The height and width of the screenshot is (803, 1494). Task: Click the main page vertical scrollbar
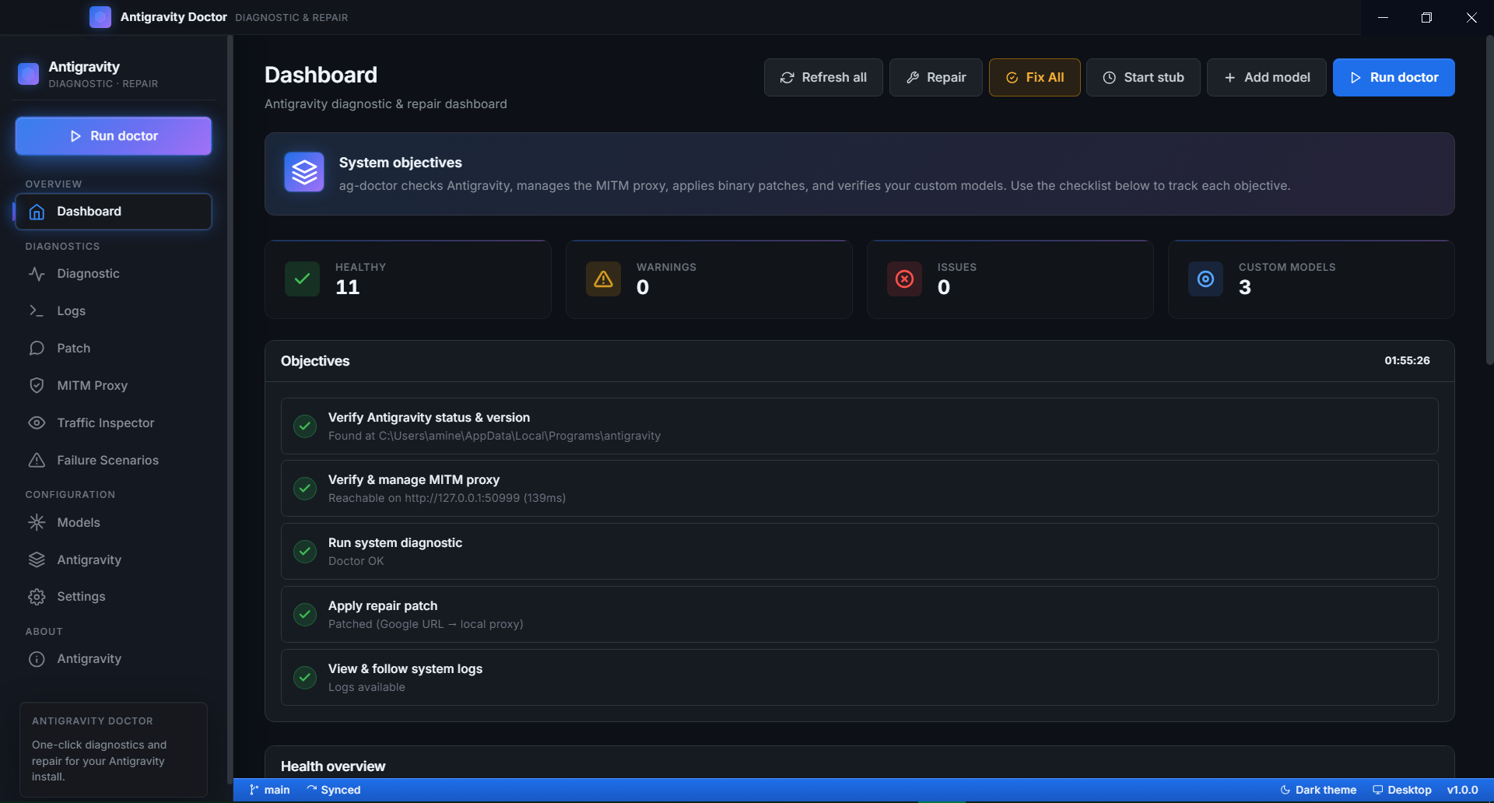click(x=1489, y=201)
